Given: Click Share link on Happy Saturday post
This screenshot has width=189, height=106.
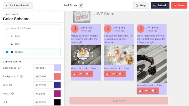Looking at the screenshot, I should coord(94,68).
